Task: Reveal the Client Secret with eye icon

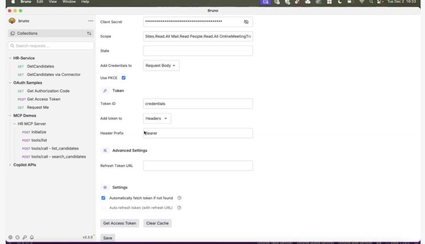Action: pyautogui.click(x=246, y=22)
